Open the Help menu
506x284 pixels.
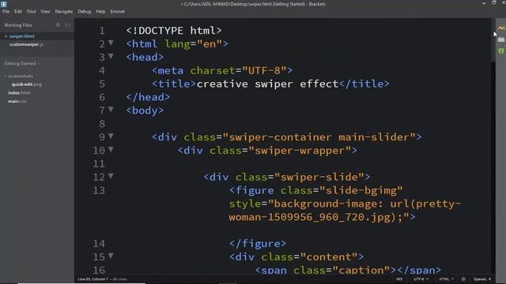click(100, 11)
